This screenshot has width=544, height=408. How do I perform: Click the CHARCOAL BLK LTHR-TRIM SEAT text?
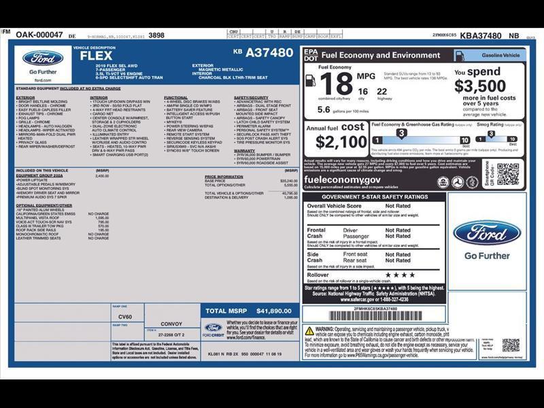pos(233,78)
